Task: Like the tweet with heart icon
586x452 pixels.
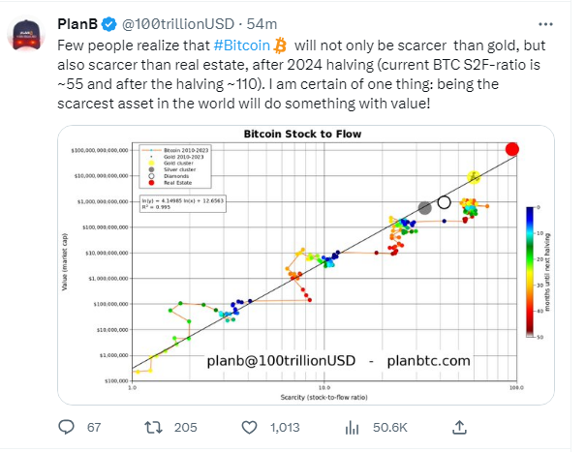Action: coord(249,428)
